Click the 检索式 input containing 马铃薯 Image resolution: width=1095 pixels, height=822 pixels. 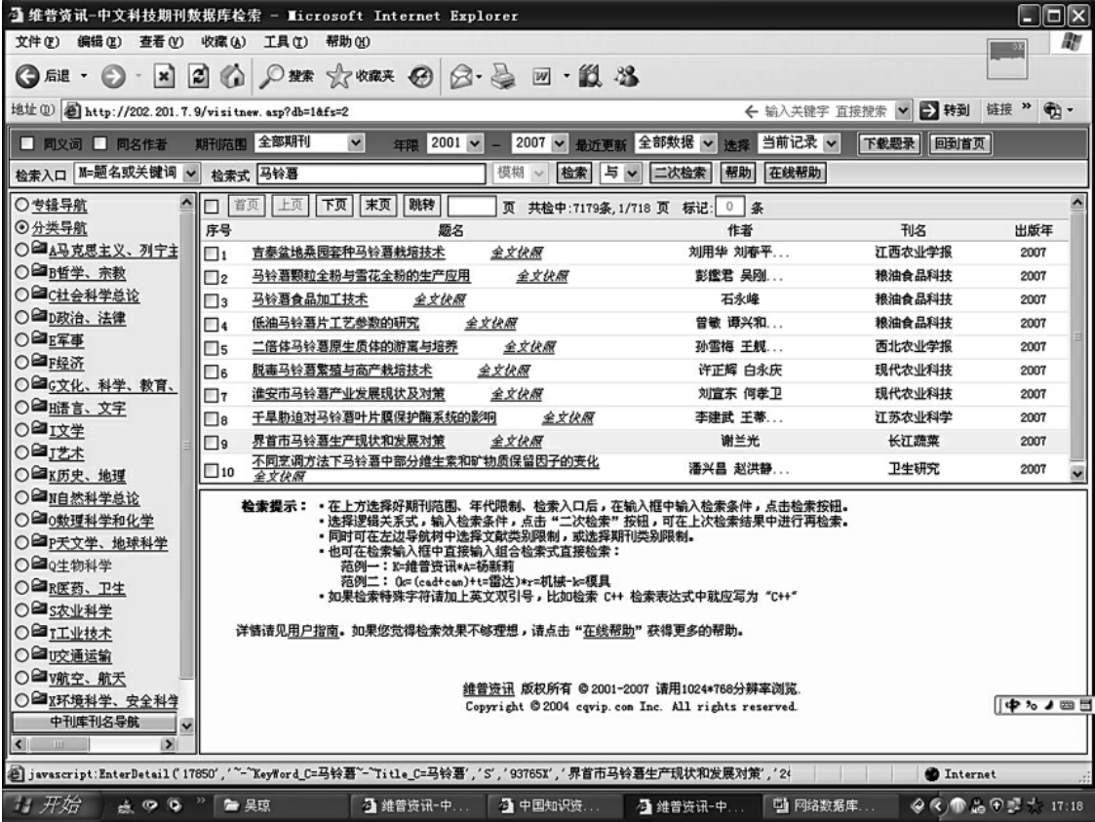coord(372,174)
